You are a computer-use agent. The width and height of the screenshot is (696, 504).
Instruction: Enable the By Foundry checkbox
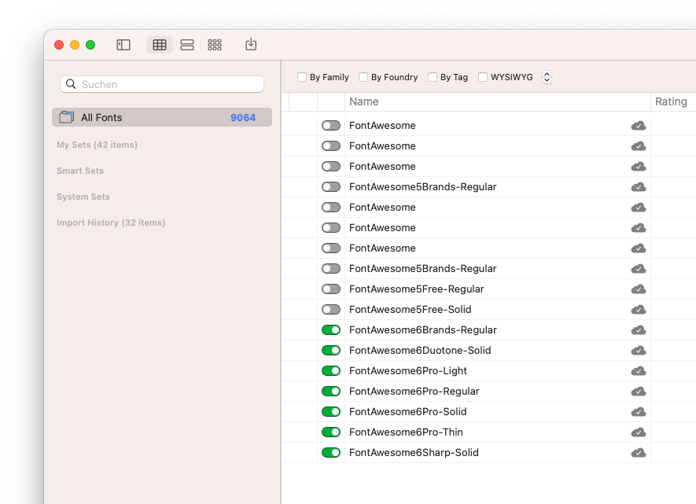coord(363,77)
